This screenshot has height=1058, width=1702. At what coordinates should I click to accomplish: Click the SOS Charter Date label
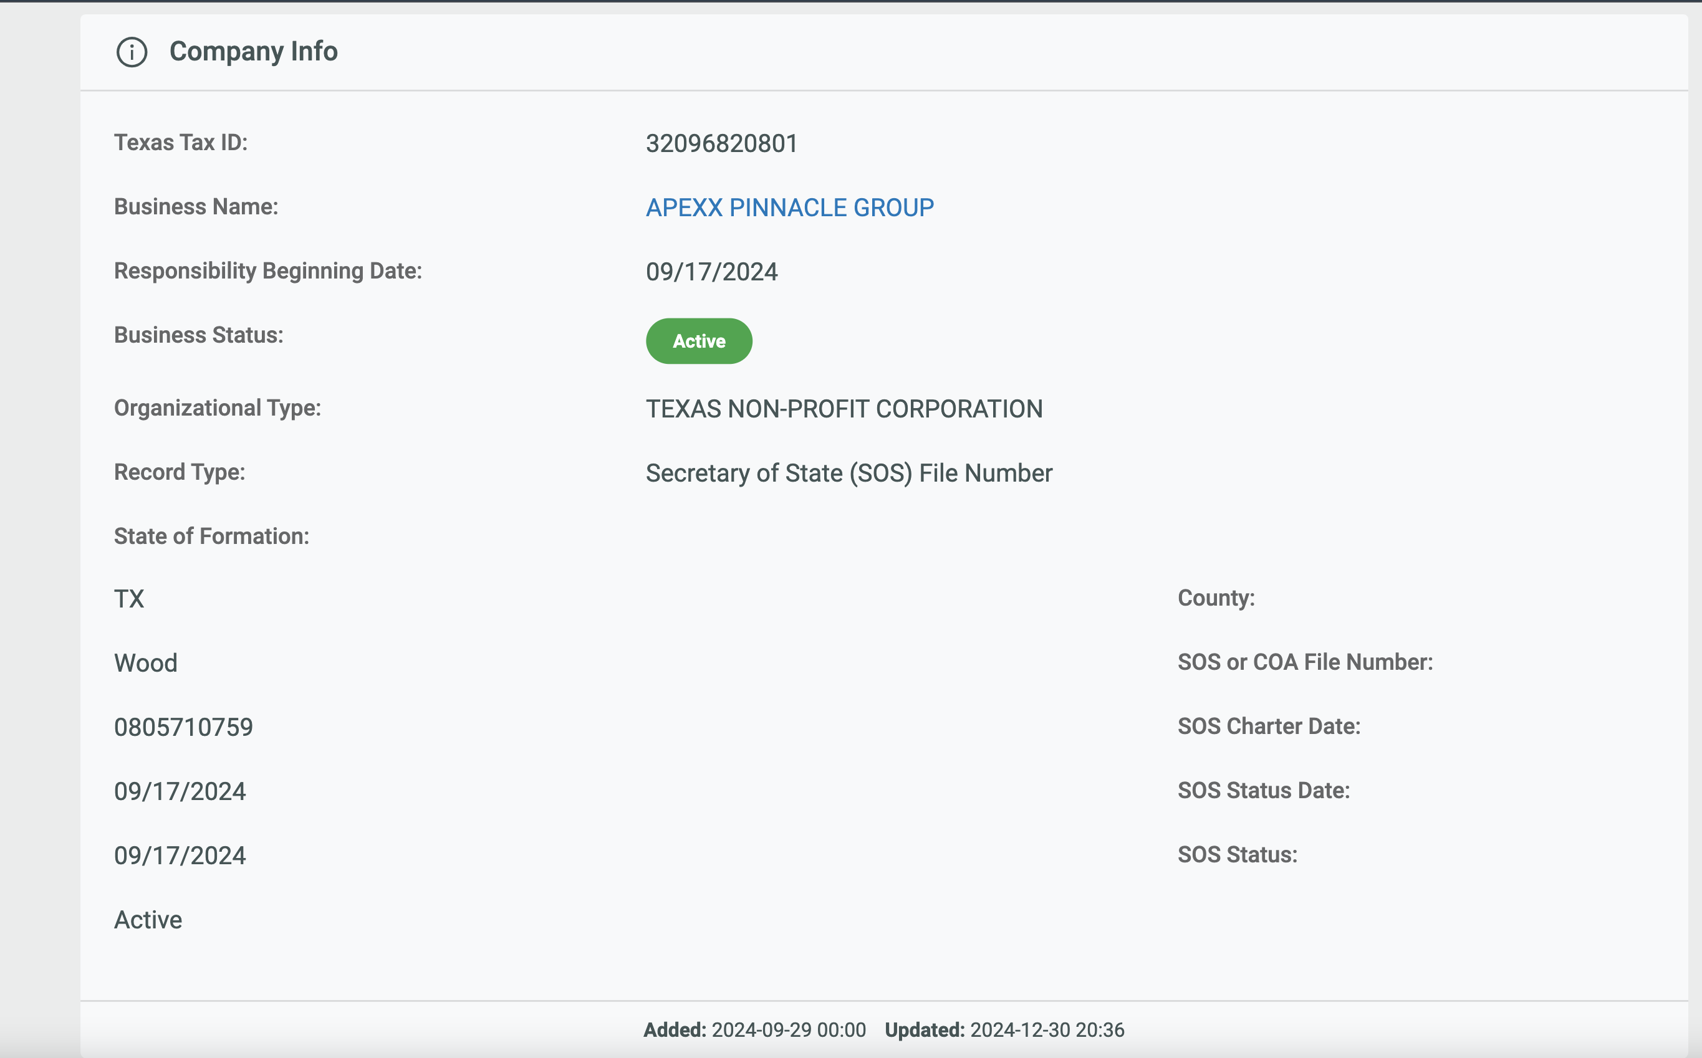coord(1269,727)
